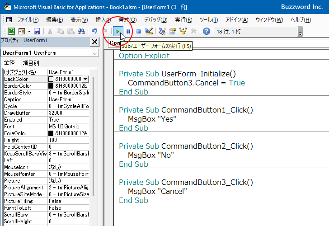
Task: Select the Enabled property value True
Action: 69,120
